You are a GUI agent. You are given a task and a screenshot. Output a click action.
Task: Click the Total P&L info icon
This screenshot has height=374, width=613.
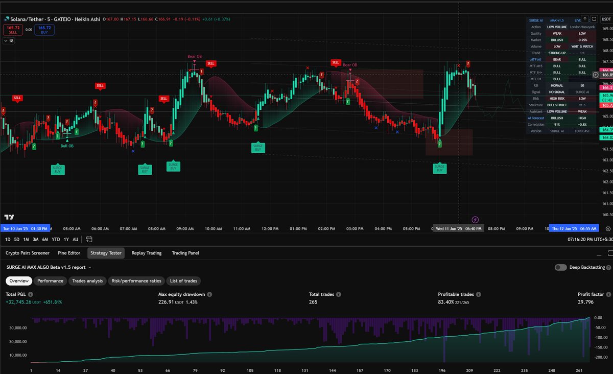pyautogui.click(x=31, y=295)
